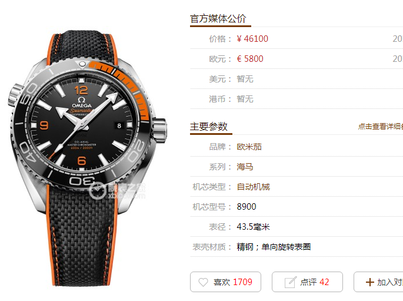This screenshot has height=301, width=403.
Task: Add watch to comparison list
Action: coord(378,282)
